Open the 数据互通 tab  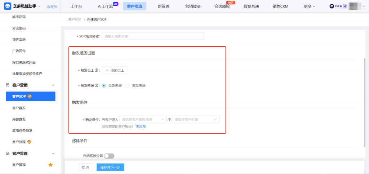(251, 6)
